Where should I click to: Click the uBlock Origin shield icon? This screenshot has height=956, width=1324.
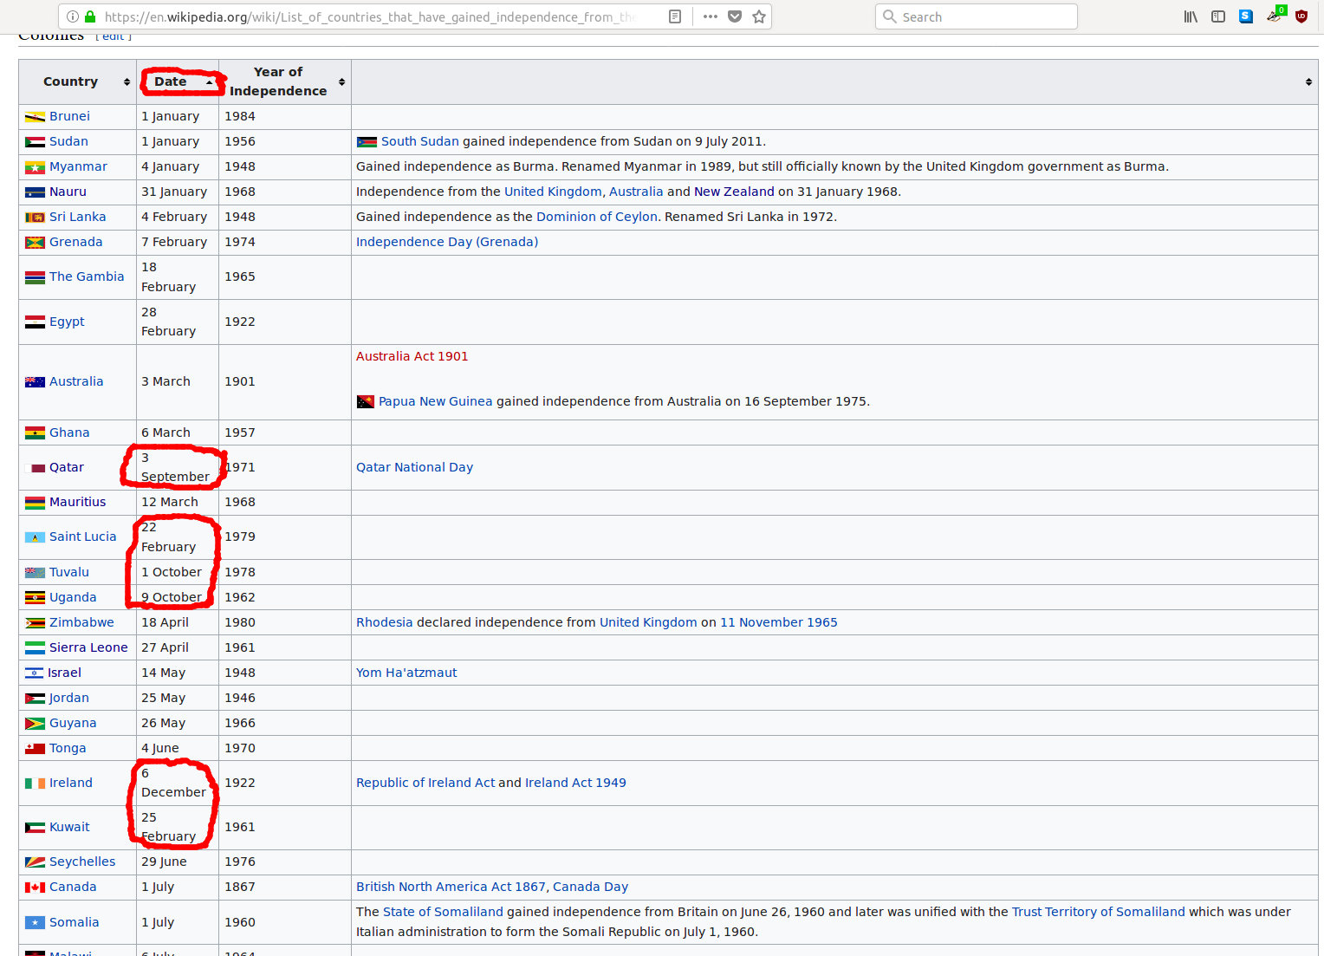click(1301, 16)
